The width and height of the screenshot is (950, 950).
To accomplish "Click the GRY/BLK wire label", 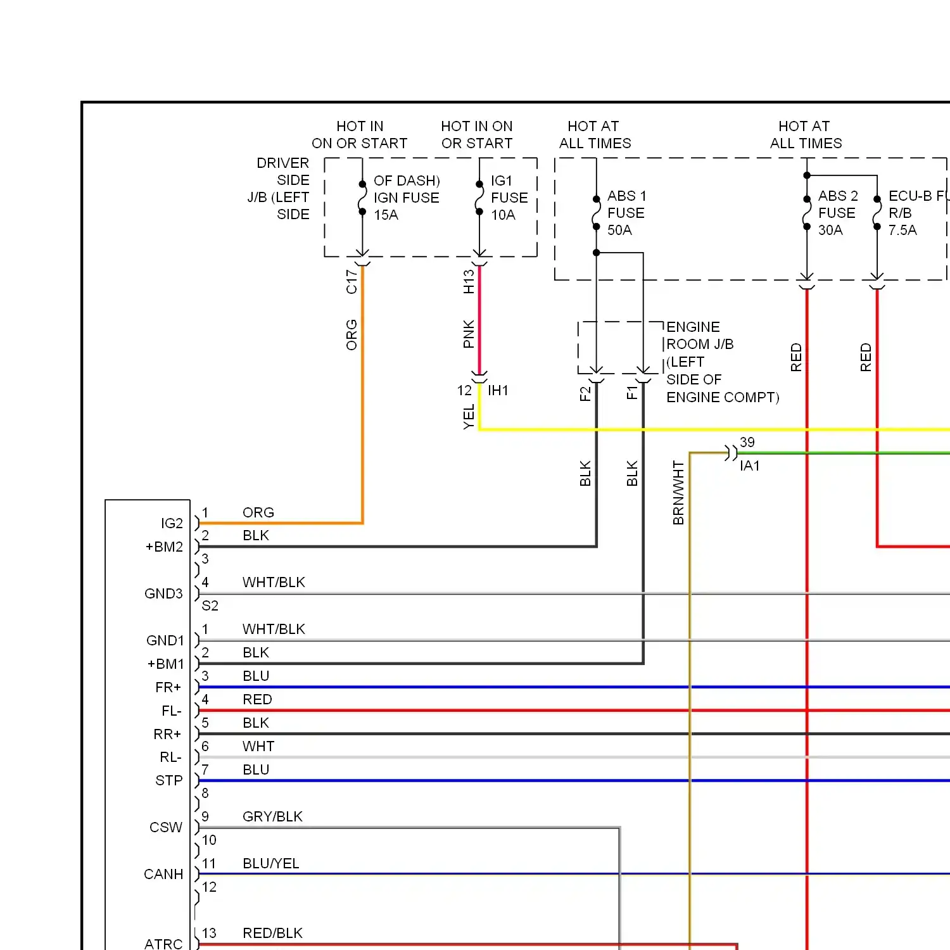I will point(273,817).
